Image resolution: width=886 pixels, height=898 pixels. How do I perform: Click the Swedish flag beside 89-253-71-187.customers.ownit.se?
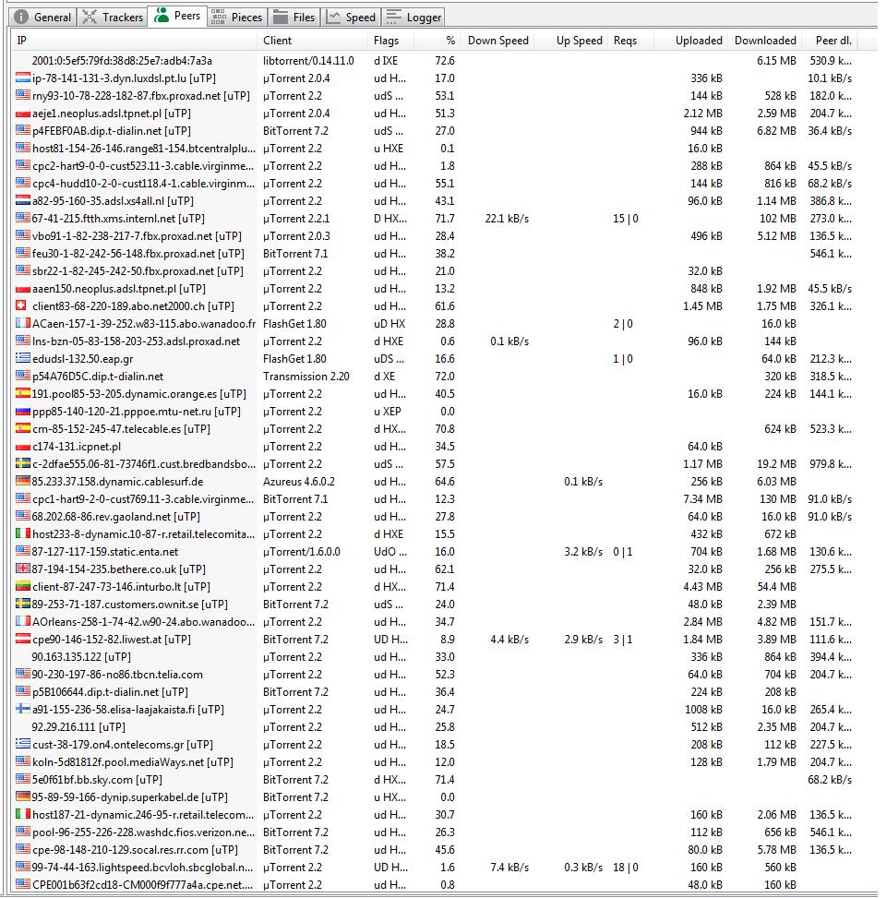[23, 604]
